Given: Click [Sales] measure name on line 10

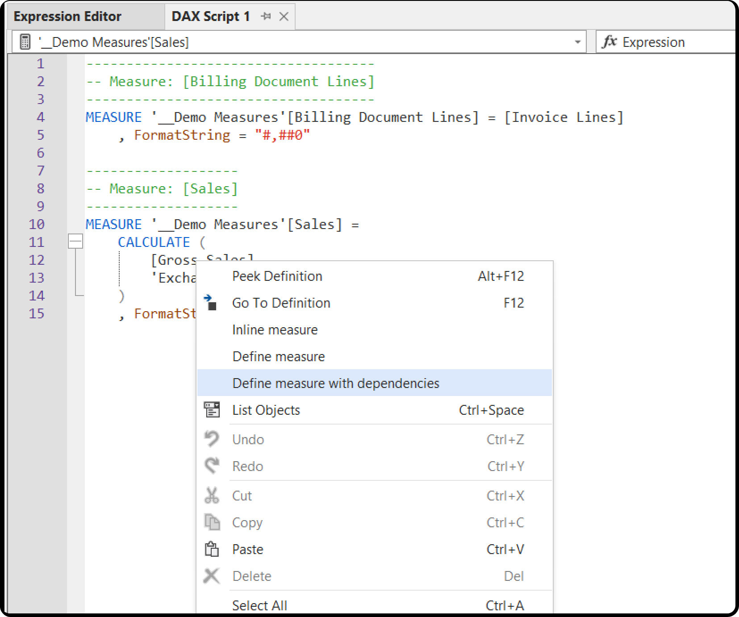Looking at the screenshot, I should (315, 224).
